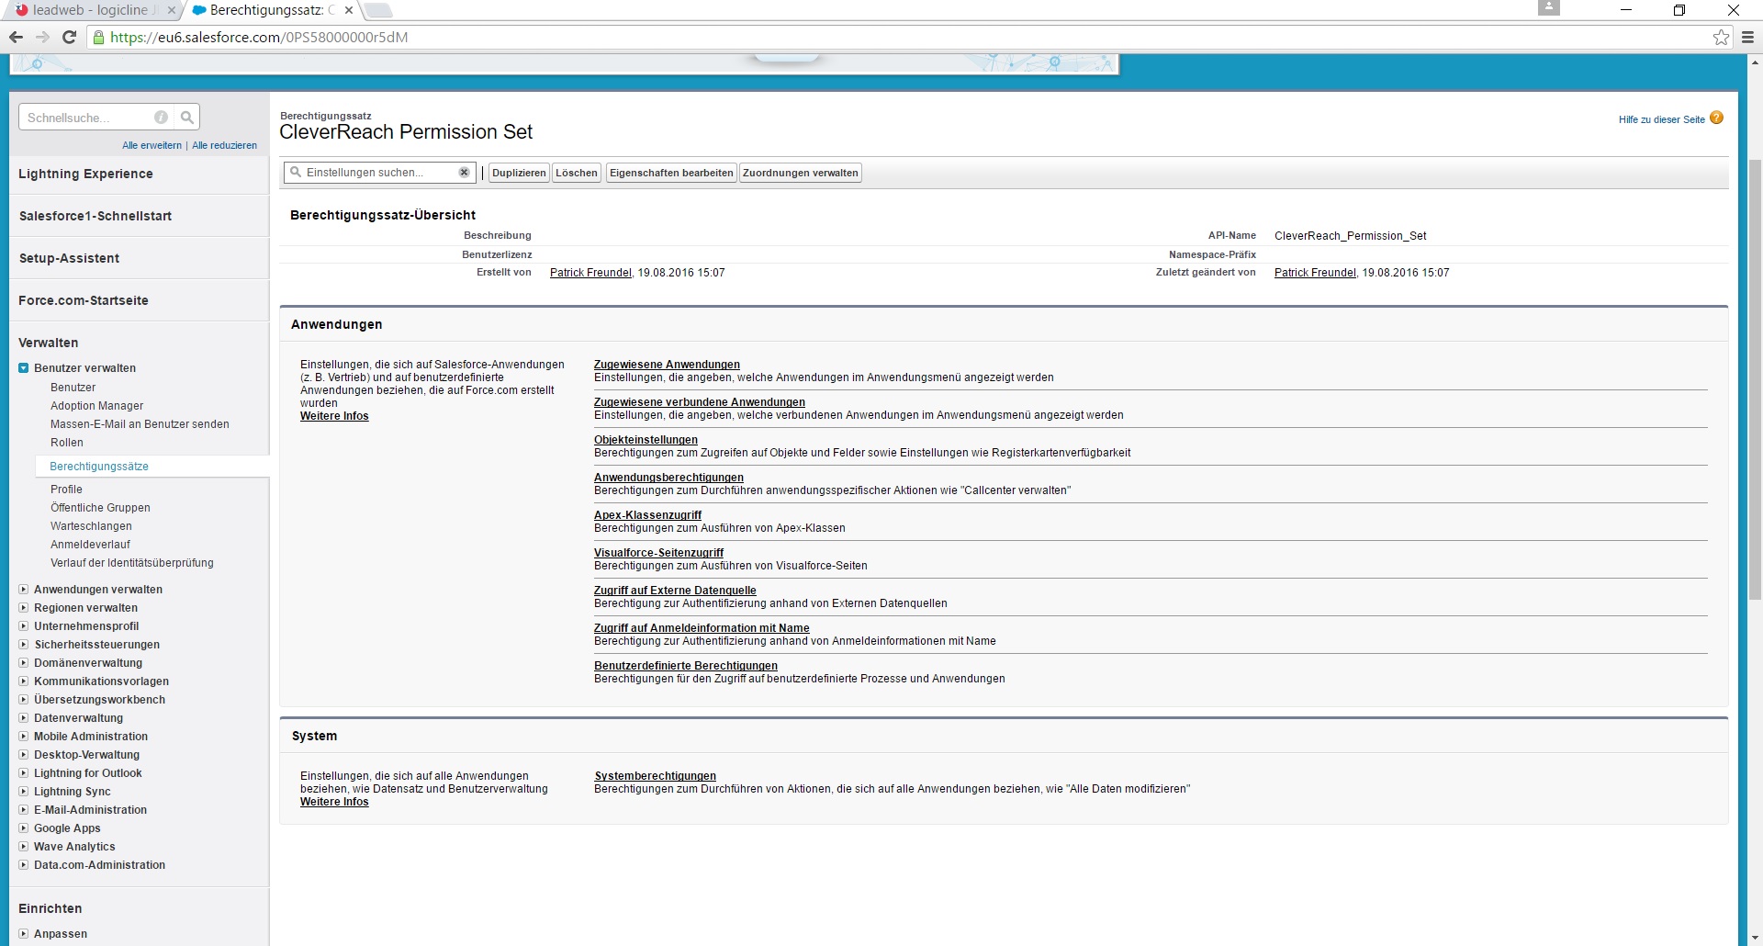This screenshot has height=946, width=1763.
Task: Open Visualforce-Seitenzugriff link
Action: [x=658, y=553]
